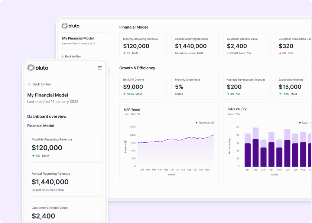Viewport: 312px width, 223px height.
Task: Click the back arrow icon in desktop sidebar
Action: coord(63,56)
